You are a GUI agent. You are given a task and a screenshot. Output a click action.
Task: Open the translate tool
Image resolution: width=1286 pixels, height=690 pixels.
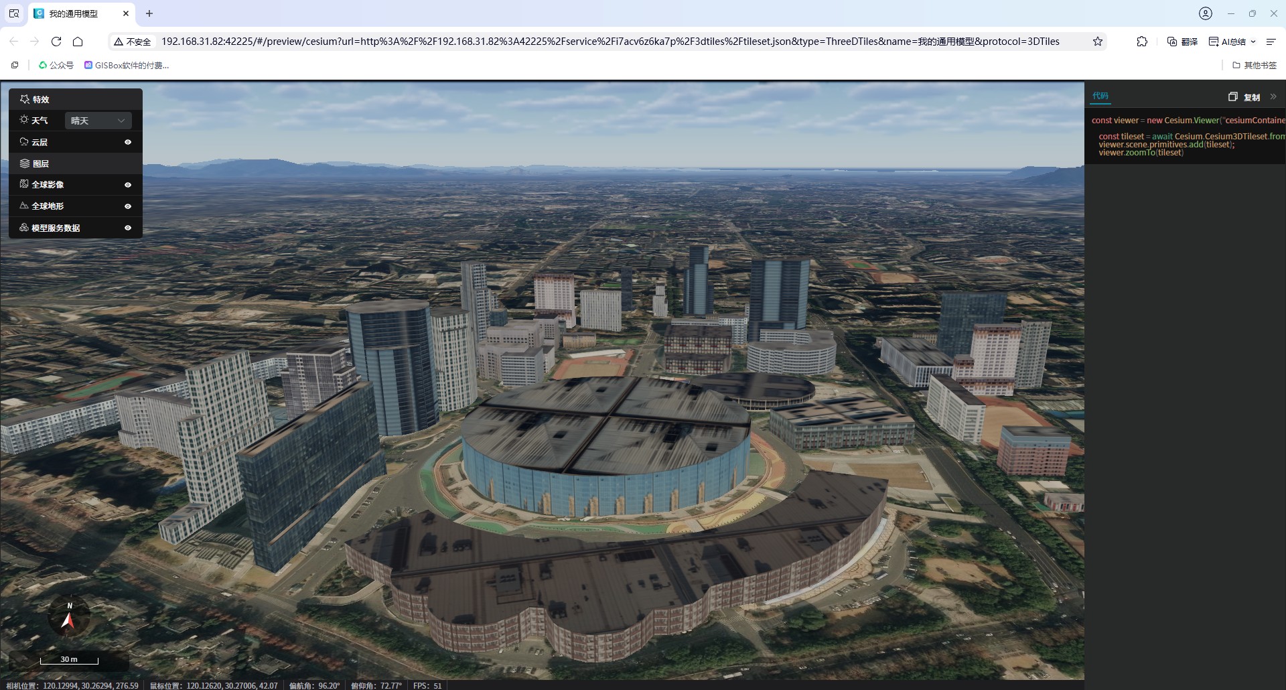coord(1182,42)
